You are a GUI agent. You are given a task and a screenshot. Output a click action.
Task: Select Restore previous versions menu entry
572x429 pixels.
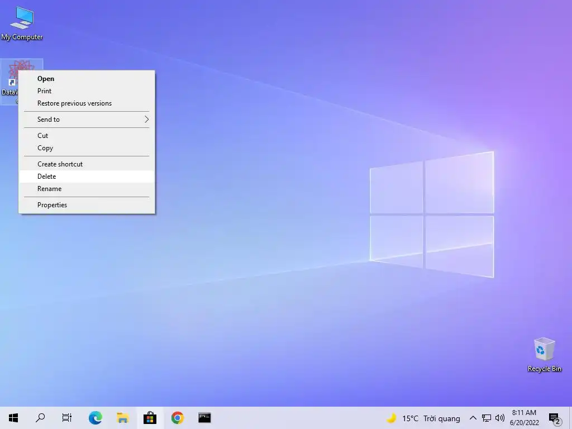[x=87, y=103]
